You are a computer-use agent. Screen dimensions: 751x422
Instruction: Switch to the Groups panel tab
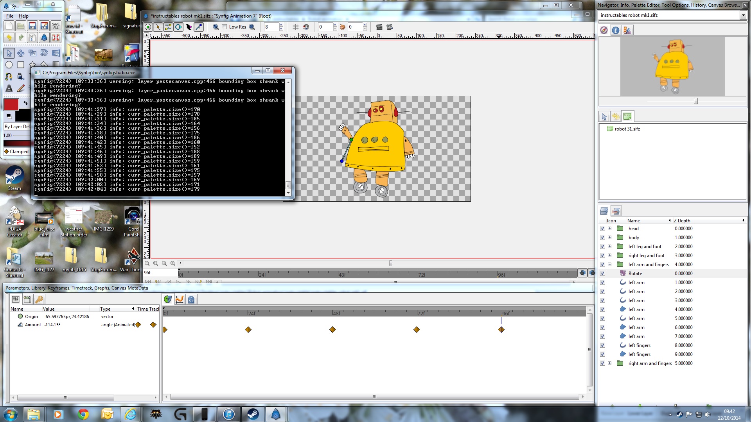616,211
